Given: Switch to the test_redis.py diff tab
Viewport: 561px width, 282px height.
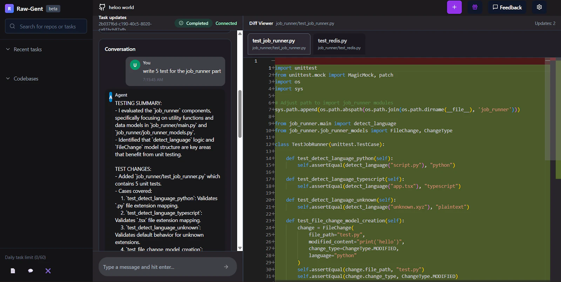Looking at the screenshot, I should pos(339,44).
